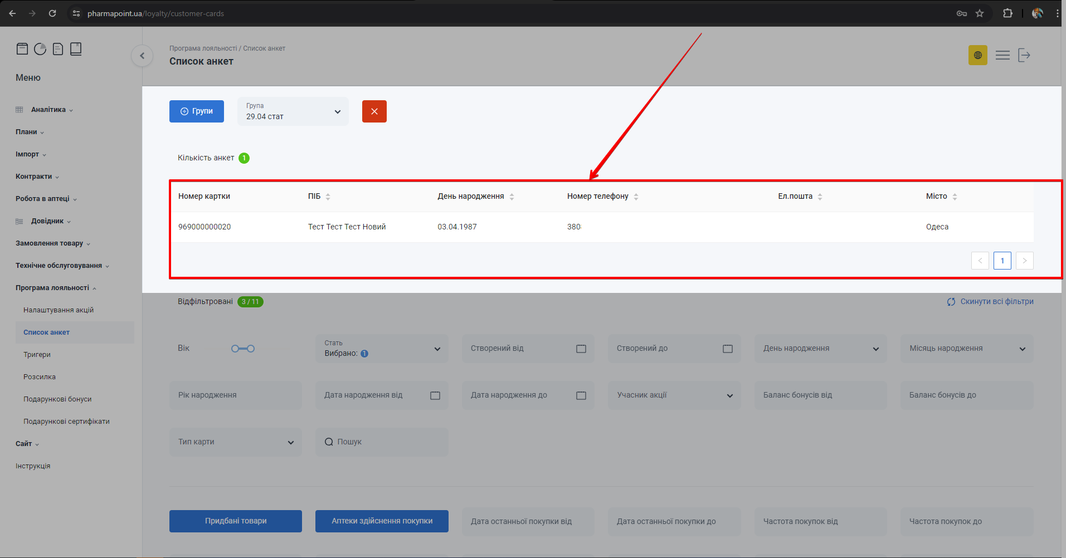Clear the selected group with red X button
The width and height of the screenshot is (1066, 558).
pos(374,111)
